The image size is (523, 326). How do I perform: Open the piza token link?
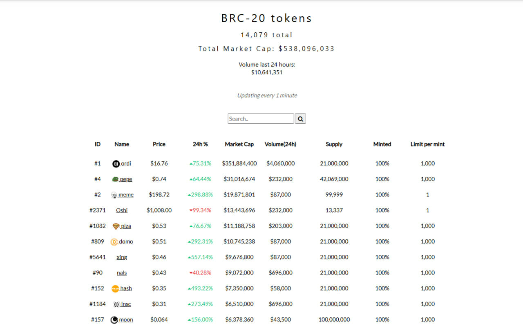coord(126,226)
